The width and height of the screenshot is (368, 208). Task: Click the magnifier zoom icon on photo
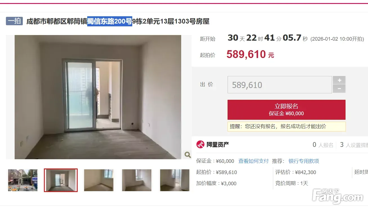(187, 154)
